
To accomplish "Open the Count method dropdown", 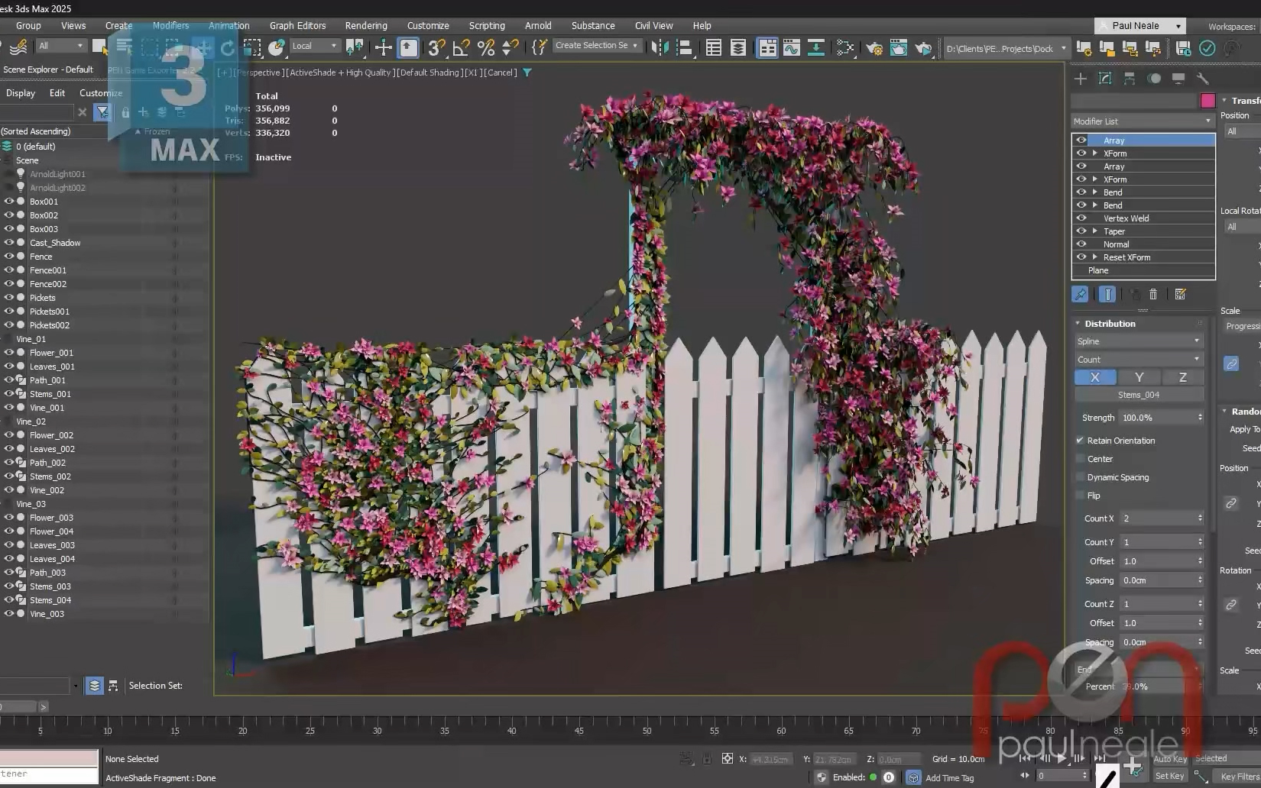I will point(1139,360).
